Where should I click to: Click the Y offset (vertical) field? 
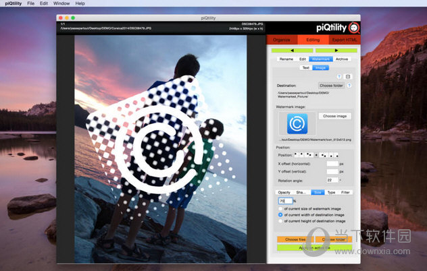click(332, 171)
